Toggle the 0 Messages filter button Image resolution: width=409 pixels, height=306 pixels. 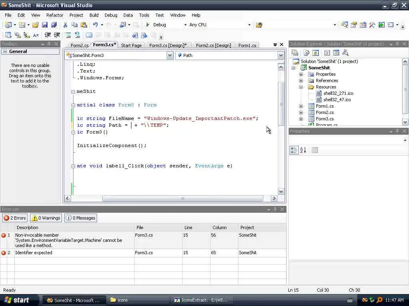point(81,218)
